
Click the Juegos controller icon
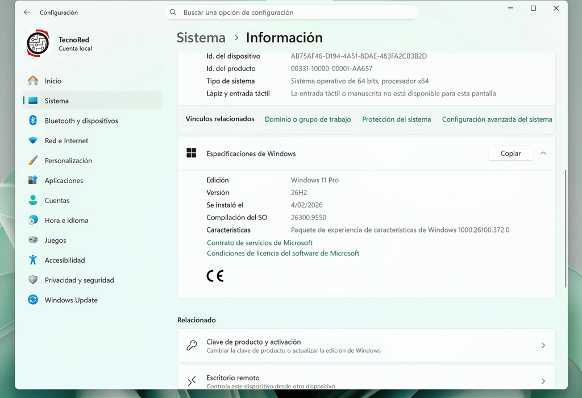click(33, 240)
